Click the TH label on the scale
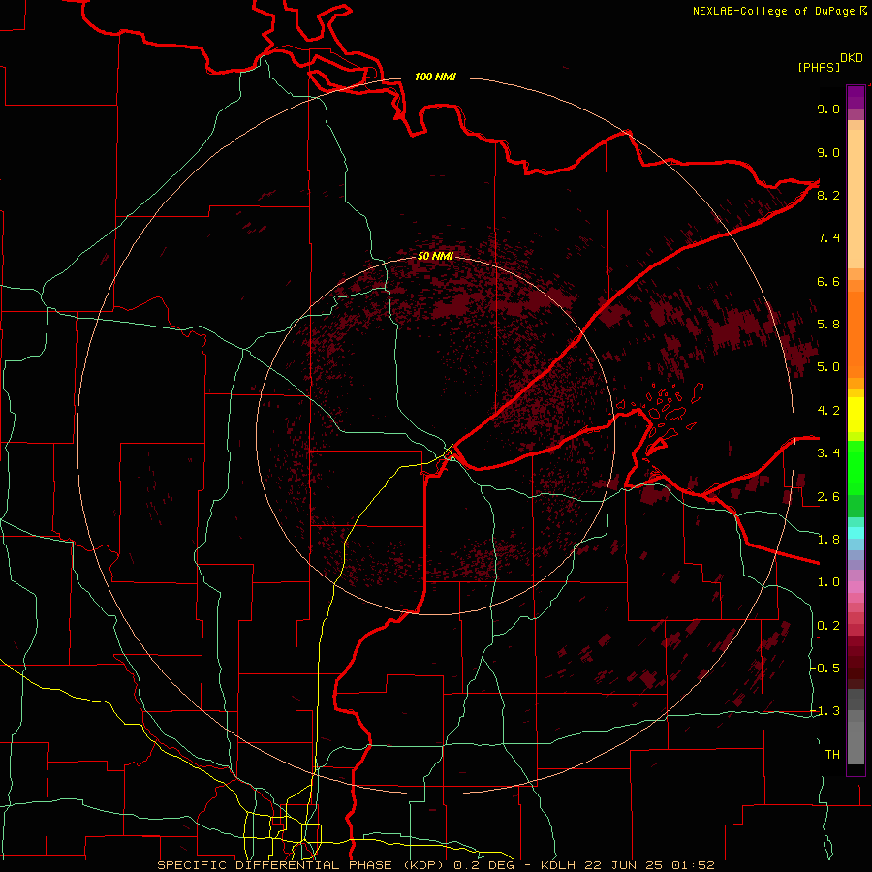The height and width of the screenshot is (872, 872). point(832,755)
